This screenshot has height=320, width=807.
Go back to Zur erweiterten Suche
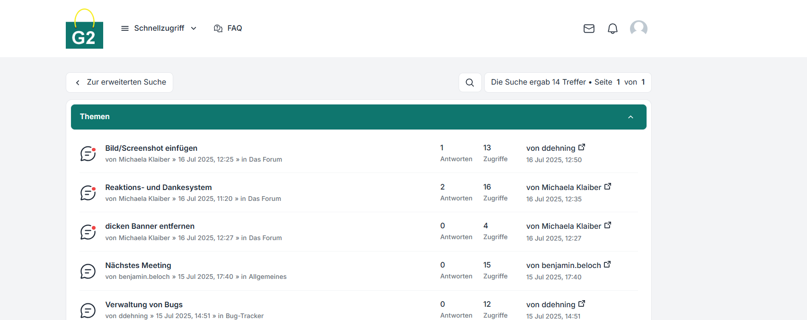tap(120, 82)
